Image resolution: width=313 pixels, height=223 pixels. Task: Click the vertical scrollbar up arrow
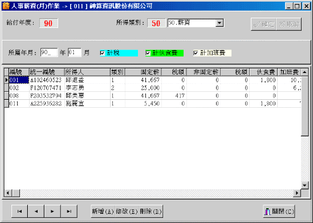point(304,72)
